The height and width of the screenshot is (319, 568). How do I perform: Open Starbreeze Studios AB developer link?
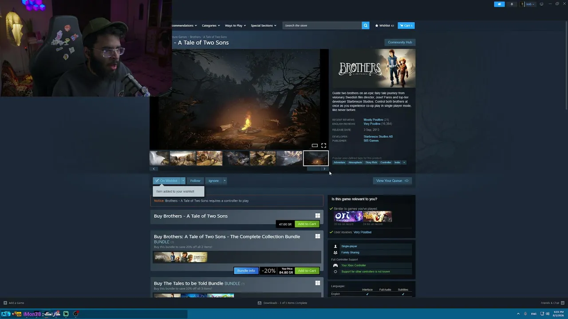tap(378, 136)
